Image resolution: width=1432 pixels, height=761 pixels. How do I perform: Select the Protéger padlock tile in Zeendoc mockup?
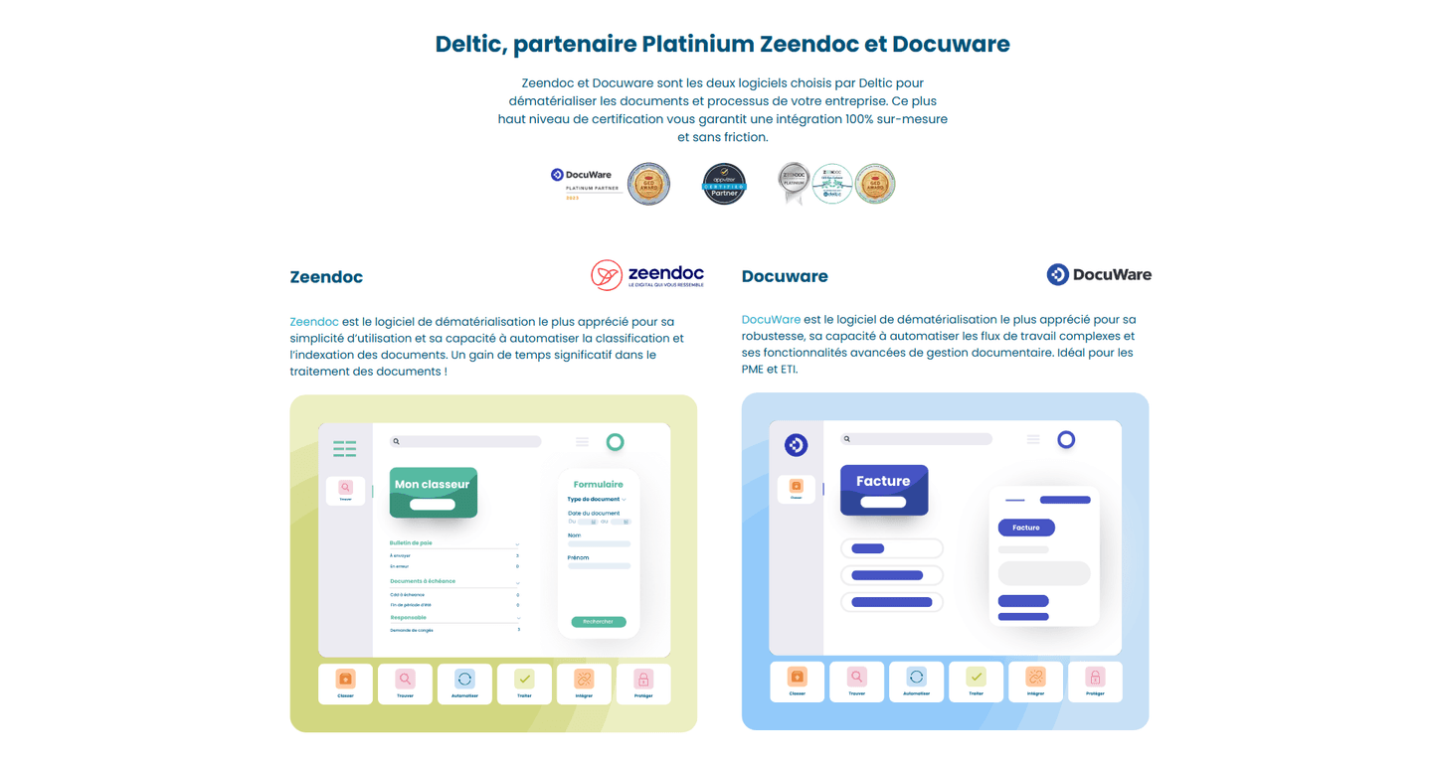pos(643,684)
